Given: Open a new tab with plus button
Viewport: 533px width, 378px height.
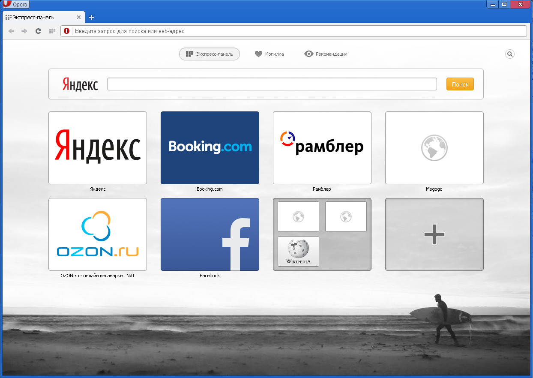Looking at the screenshot, I should pyautogui.click(x=91, y=18).
